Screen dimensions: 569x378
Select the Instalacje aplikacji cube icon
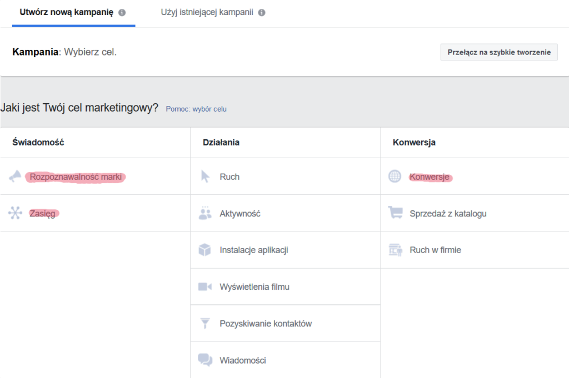[206, 249]
